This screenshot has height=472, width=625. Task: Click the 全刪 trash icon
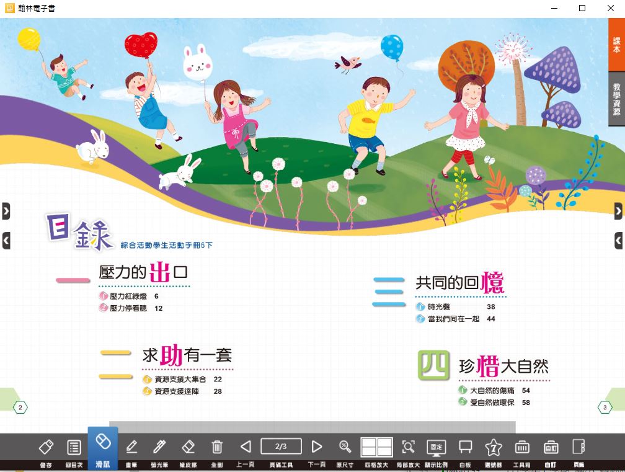(217, 447)
